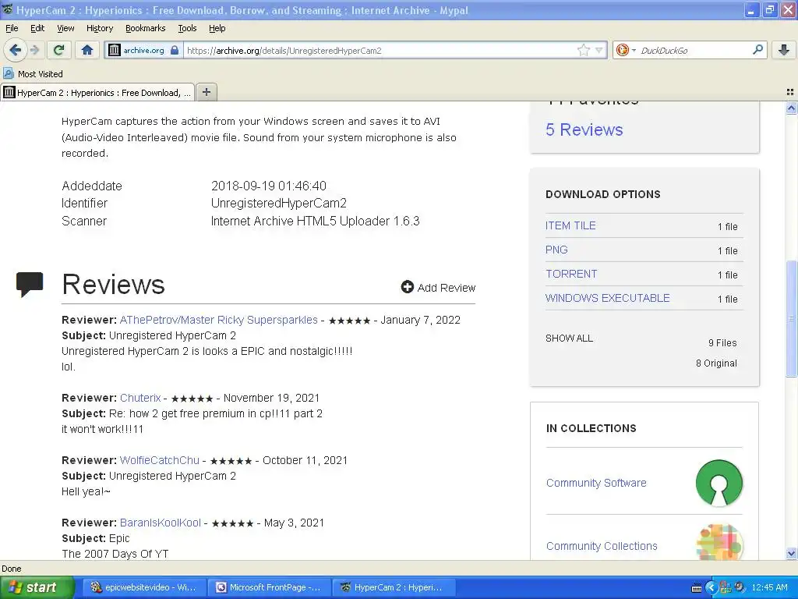Viewport: 798px width, 599px height.
Task: Open the History menu
Action: tap(99, 28)
